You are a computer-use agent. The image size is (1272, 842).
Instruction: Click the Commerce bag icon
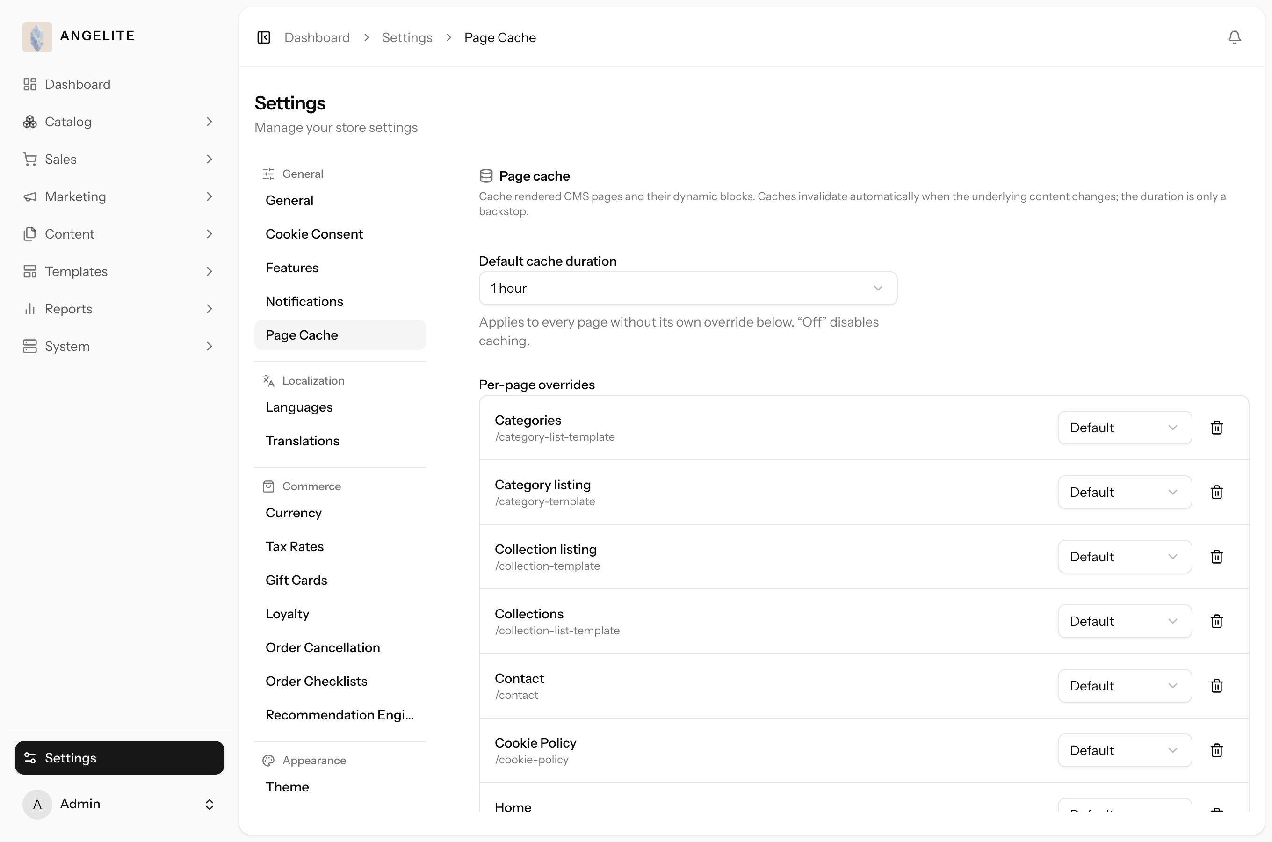pos(268,486)
